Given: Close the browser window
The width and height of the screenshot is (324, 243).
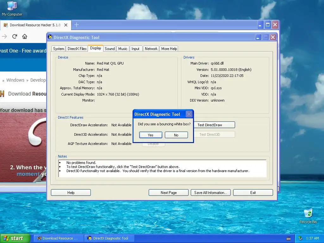Looking at the screenshot, I should (275, 25).
